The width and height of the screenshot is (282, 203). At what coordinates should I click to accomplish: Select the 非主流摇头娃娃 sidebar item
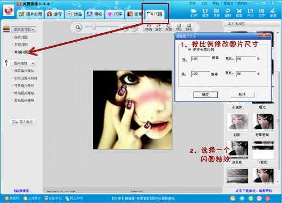(x=26, y=78)
